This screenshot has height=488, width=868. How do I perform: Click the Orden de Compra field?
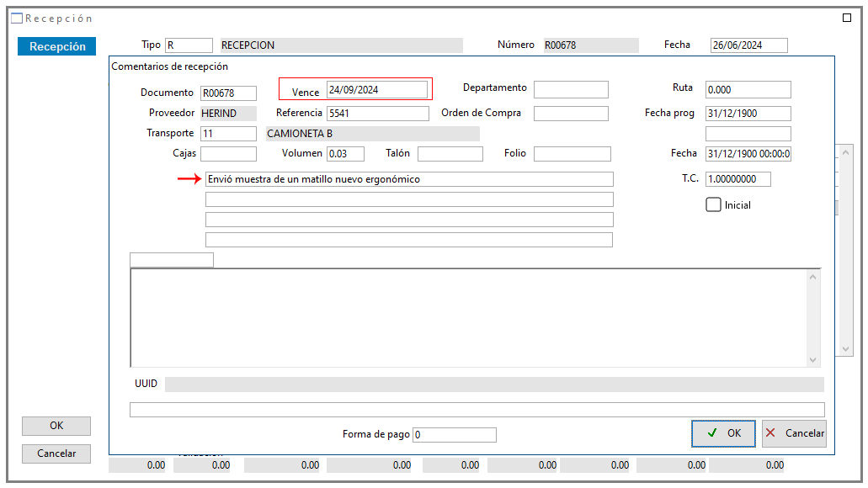pos(570,114)
